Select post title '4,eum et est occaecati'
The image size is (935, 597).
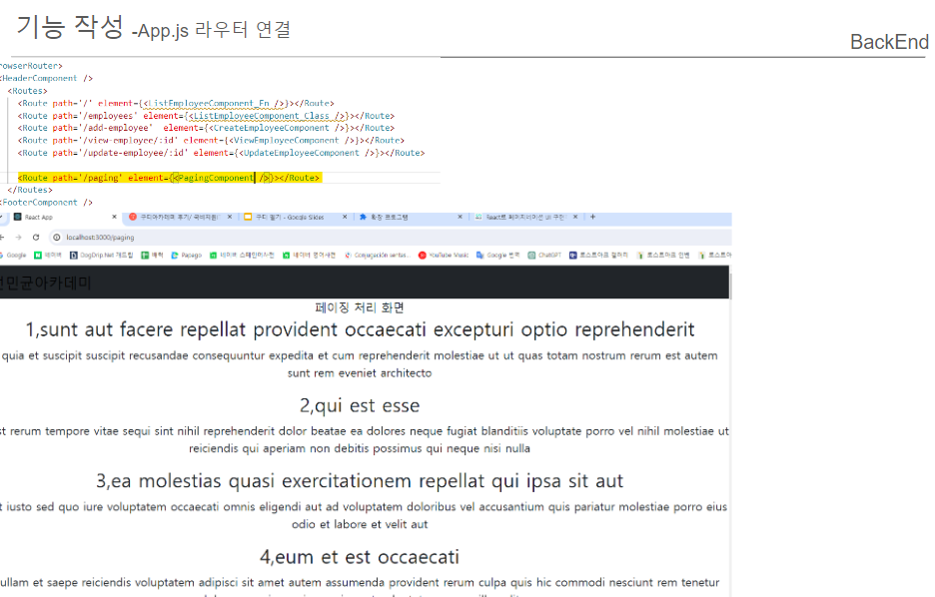click(360, 557)
